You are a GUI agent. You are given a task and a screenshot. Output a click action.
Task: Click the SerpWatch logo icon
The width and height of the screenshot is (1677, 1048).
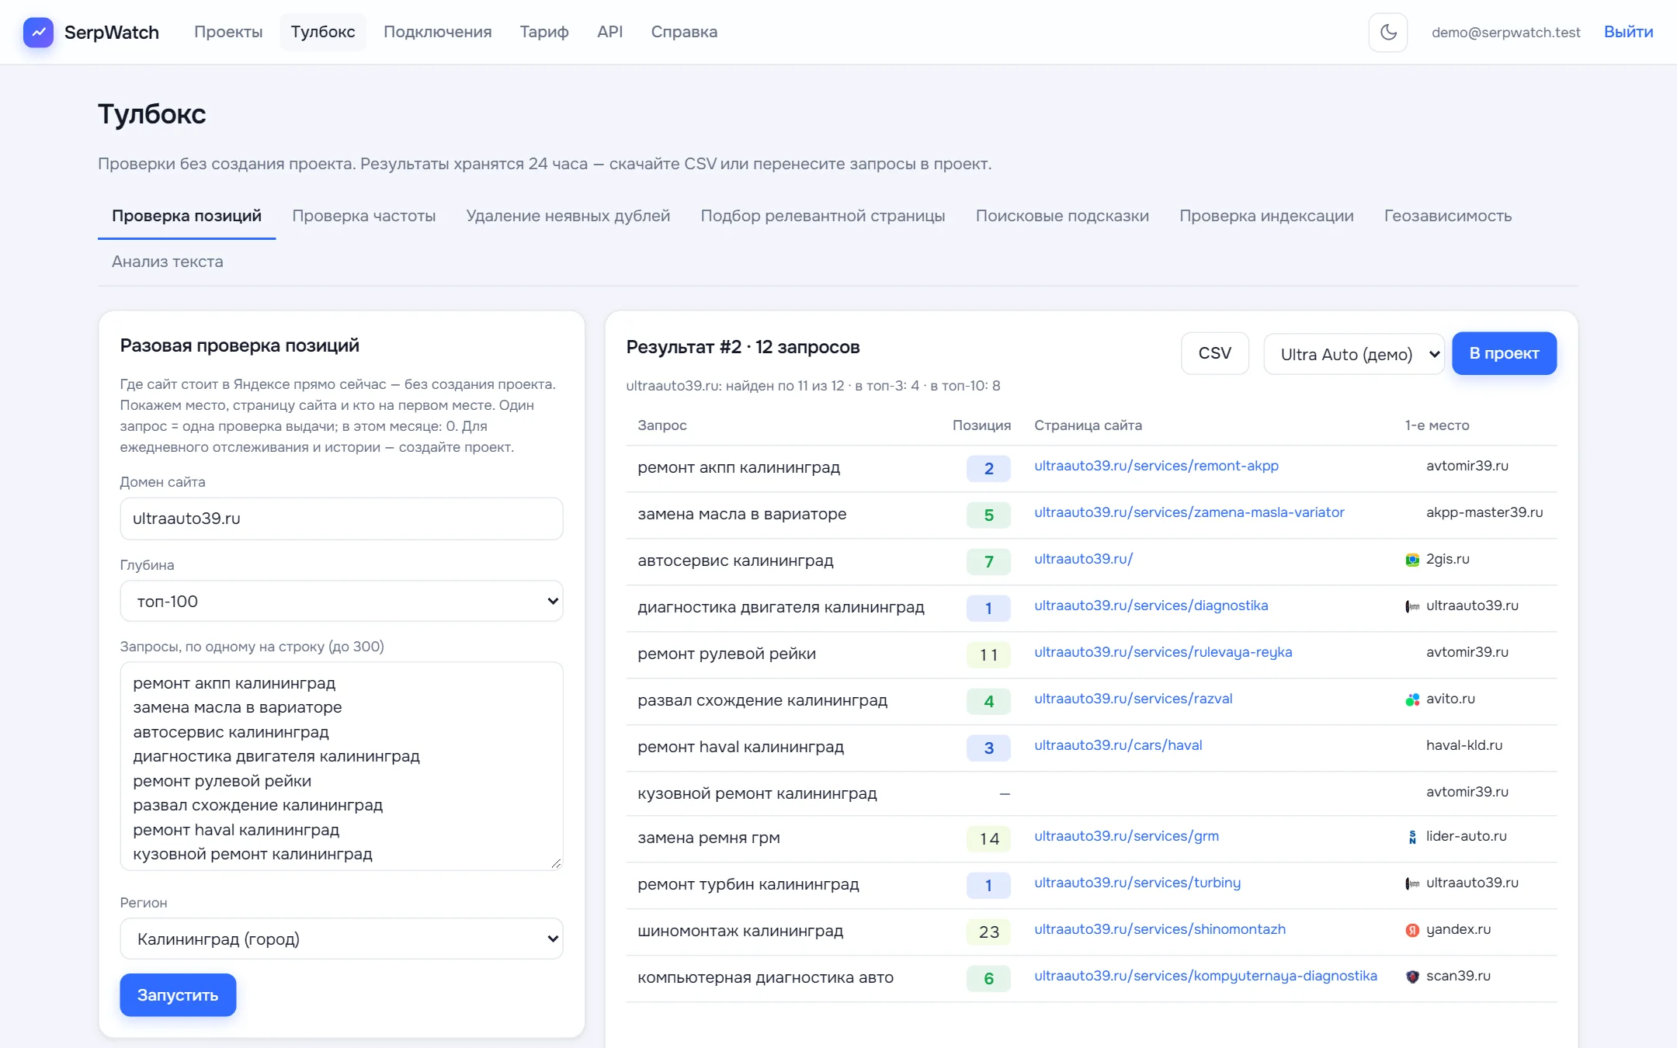point(38,32)
